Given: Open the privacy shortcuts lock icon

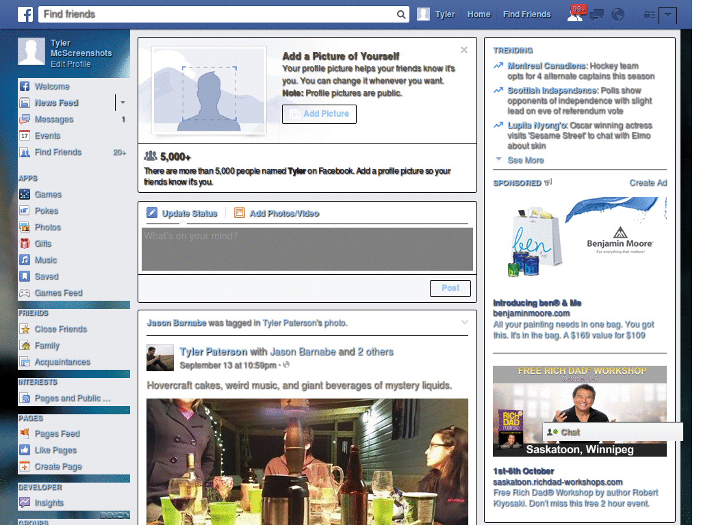Looking at the screenshot, I should click(x=648, y=14).
